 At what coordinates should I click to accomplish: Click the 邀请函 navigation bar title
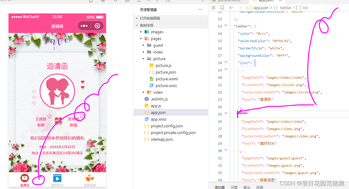(57, 26)
